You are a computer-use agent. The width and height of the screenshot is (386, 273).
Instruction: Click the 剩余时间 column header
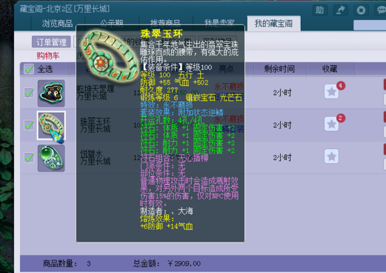tap(279, 69)
